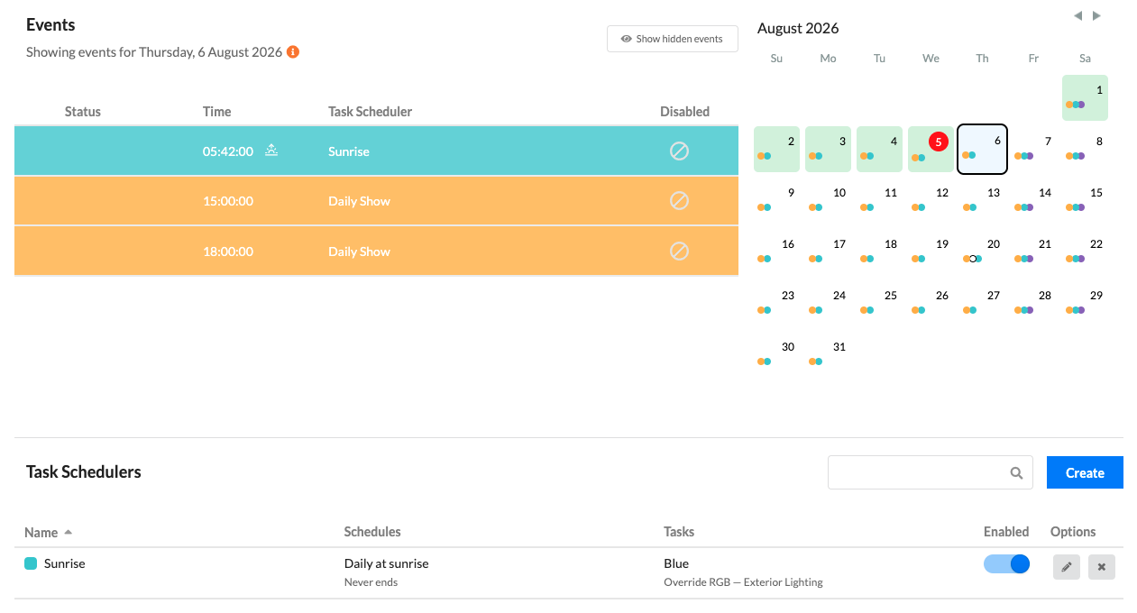
Task: Toggle the Sunrise scheduler Enabled switch
Action: click(x=1006, y=564)
